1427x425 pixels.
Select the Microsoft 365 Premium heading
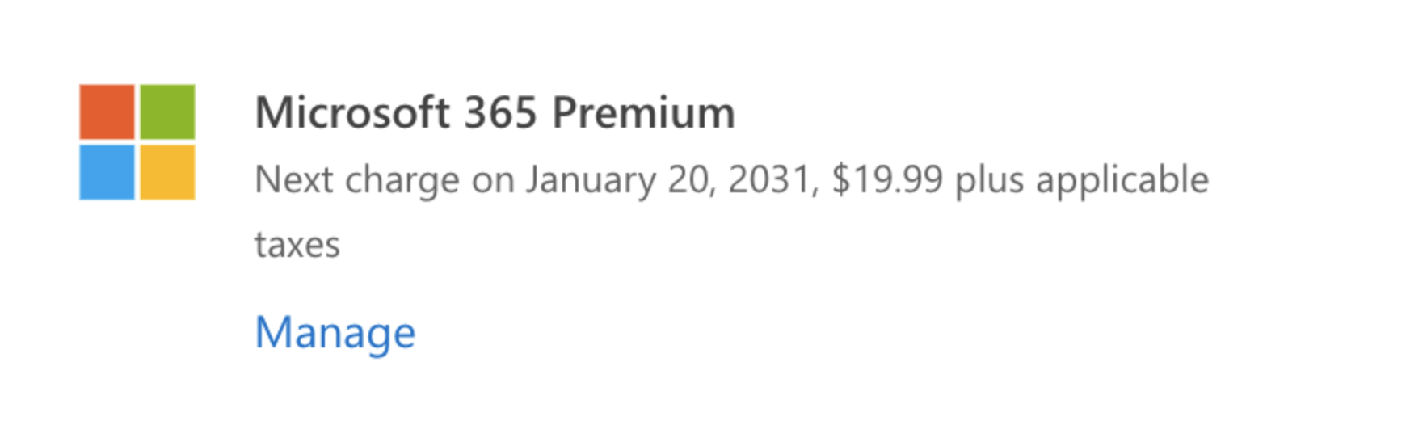(x=495, y=112)
